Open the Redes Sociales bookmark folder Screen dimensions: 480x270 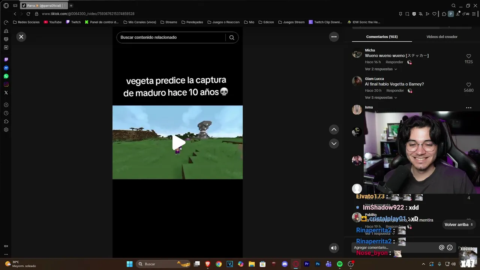pos(26,22)
